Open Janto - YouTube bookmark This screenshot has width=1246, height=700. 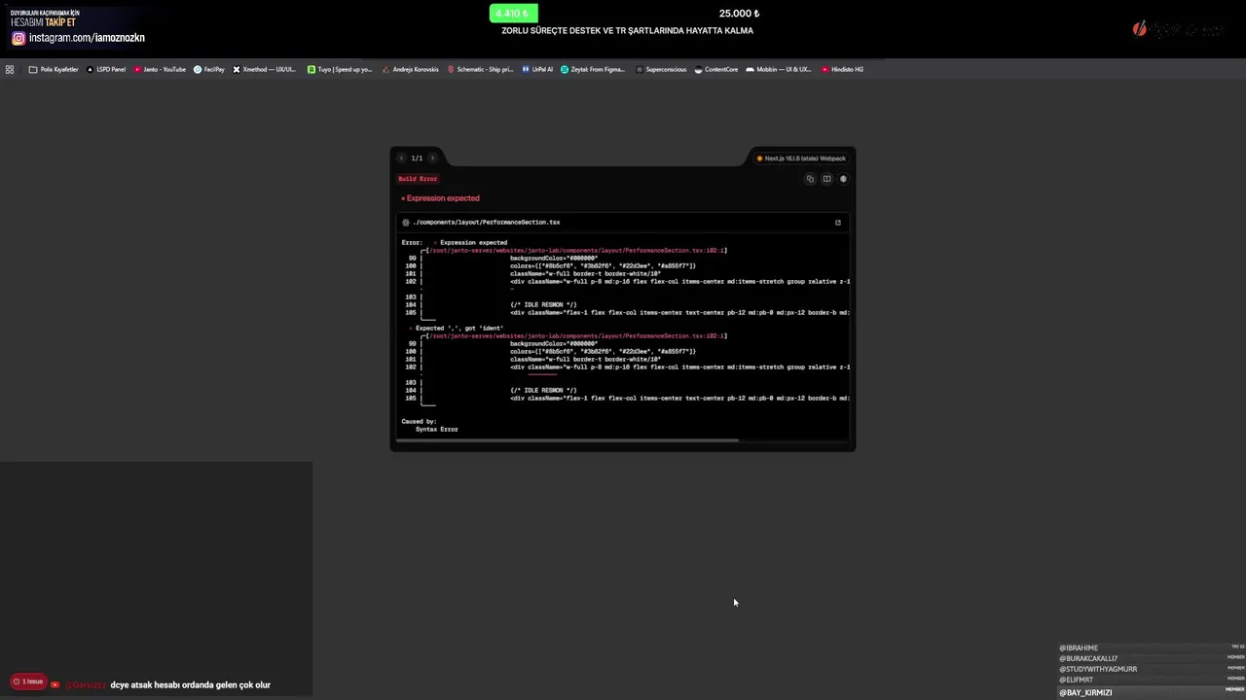click(x=160, y=70)
